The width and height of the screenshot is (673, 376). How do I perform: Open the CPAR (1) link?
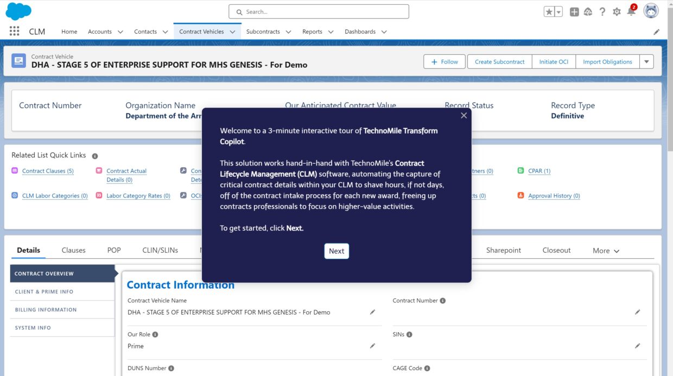pos(539,171)
